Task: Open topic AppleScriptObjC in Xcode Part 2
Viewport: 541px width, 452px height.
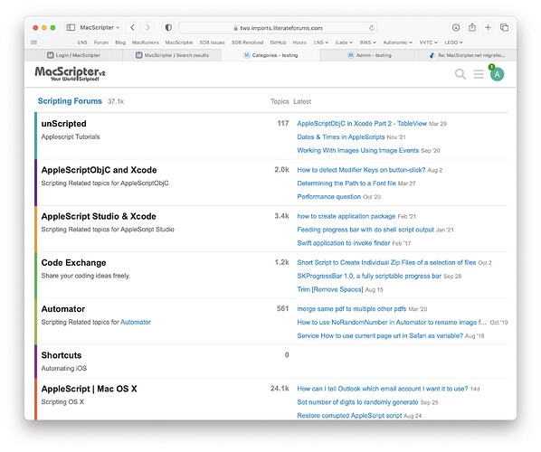Action: 362,124
